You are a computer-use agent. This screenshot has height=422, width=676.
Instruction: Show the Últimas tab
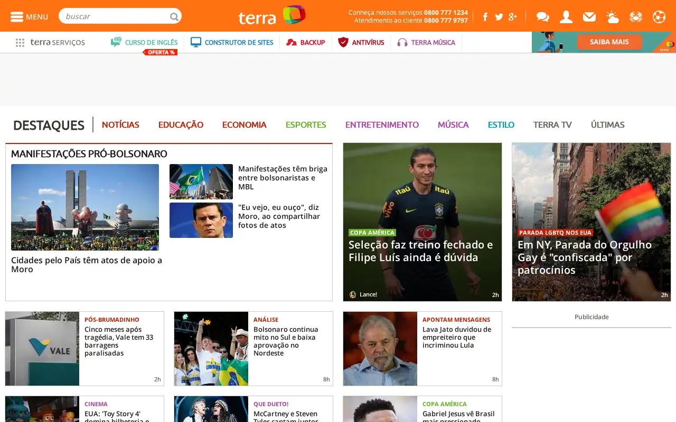[608, 125]
